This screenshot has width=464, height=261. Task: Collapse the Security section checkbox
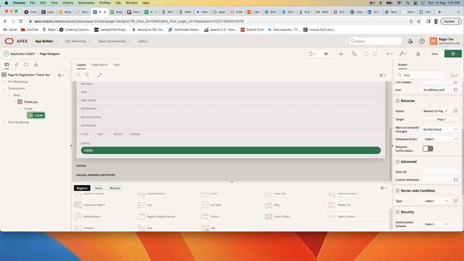tap(398, 212)
